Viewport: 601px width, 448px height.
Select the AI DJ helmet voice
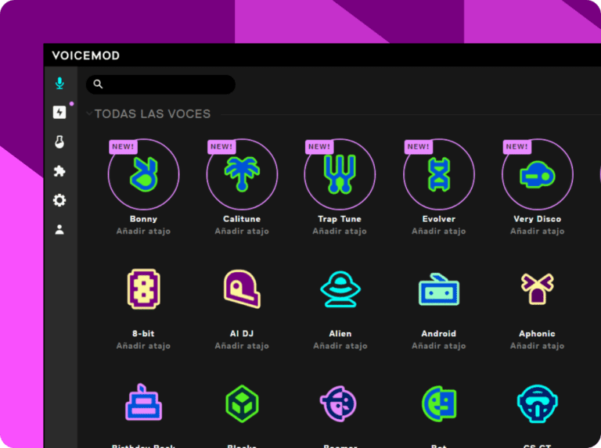[242, 289]
